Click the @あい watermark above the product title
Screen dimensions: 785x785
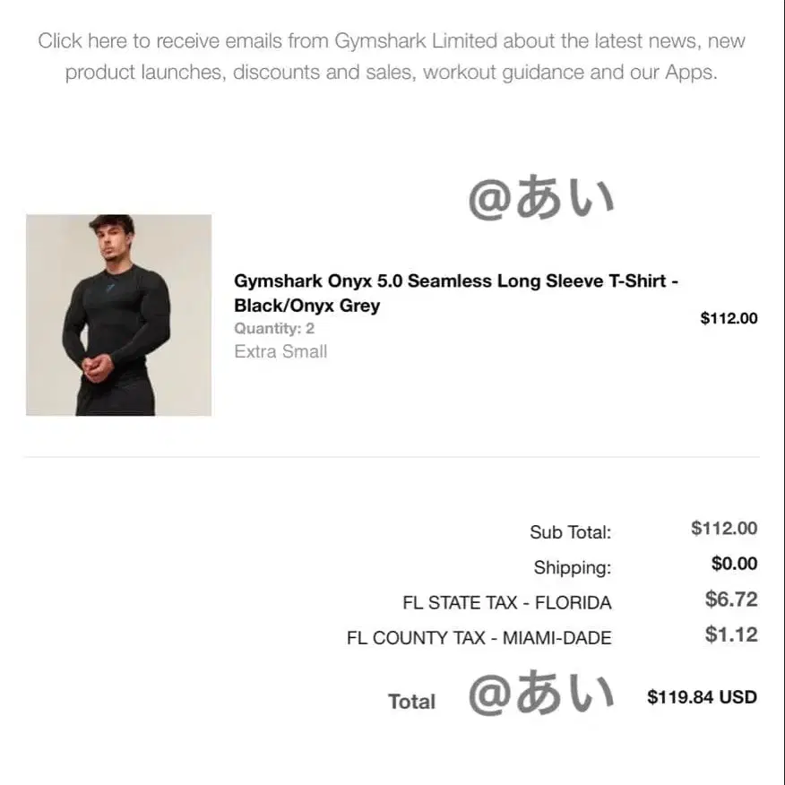coord(541,199)
